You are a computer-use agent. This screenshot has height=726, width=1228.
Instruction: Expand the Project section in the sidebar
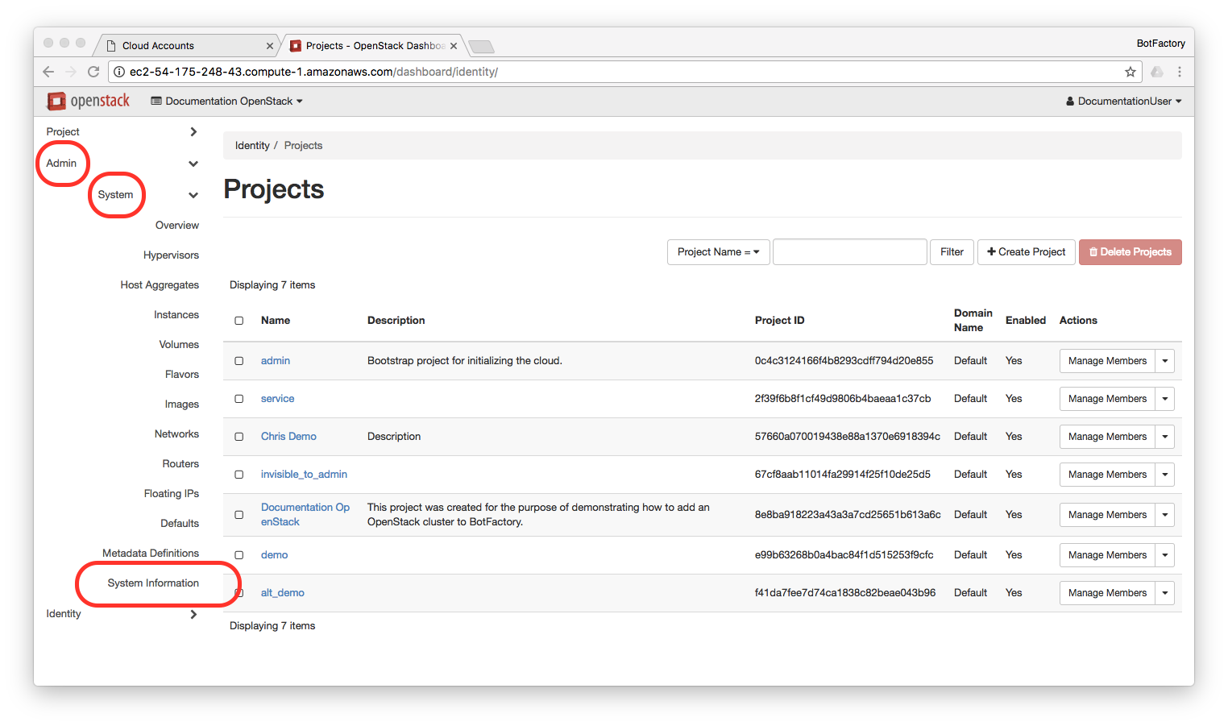point(122,132)
